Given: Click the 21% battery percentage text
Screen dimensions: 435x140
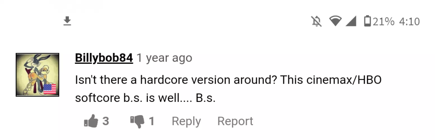Looking at the screenshot, I should [x=384, y=22].
